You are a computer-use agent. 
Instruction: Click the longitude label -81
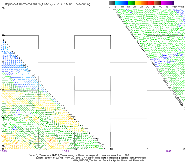[110, 149]
